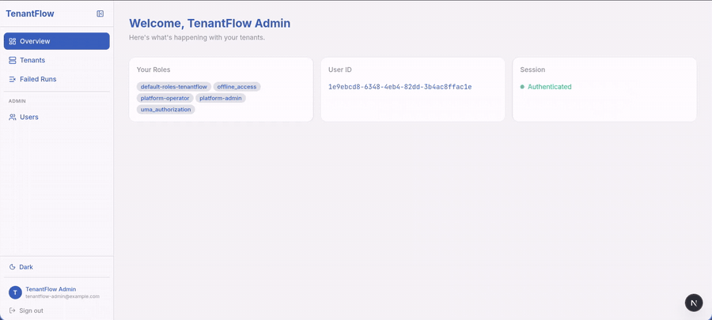Click the TenantFlow Admin name in sidebar footer
This screenshot has height=320, width=712.
pyautogui.click(x=51, y=289)
